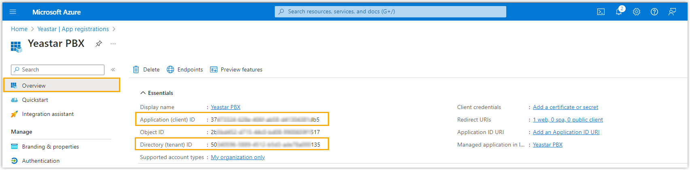Viewport: 690px width, 170px height.
Task: Go to Branding & properties
Action: tap(50, 147)
